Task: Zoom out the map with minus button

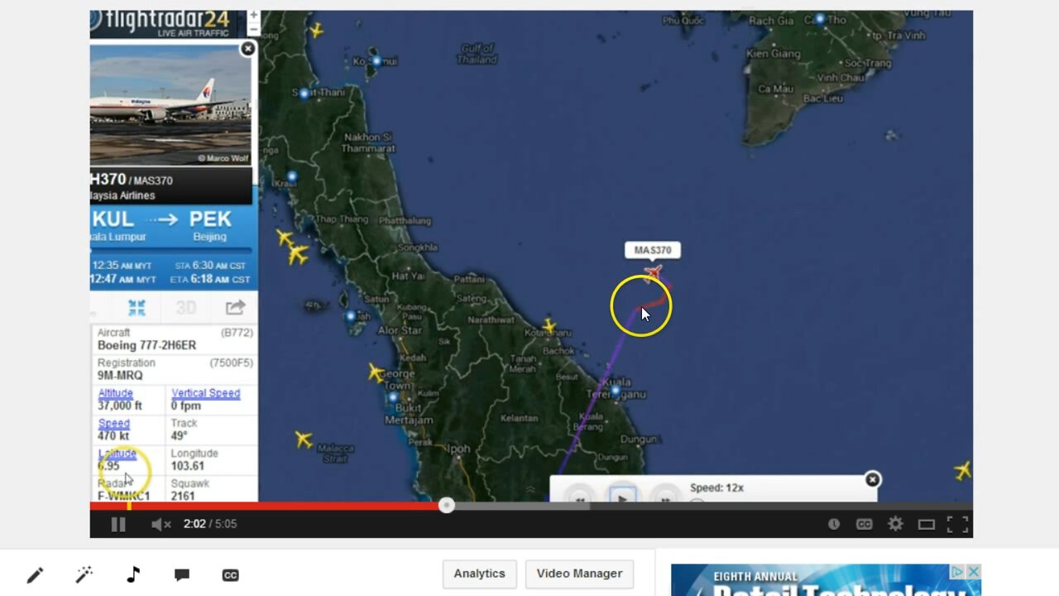Action: pyautogui.click(x=254, y=29)
